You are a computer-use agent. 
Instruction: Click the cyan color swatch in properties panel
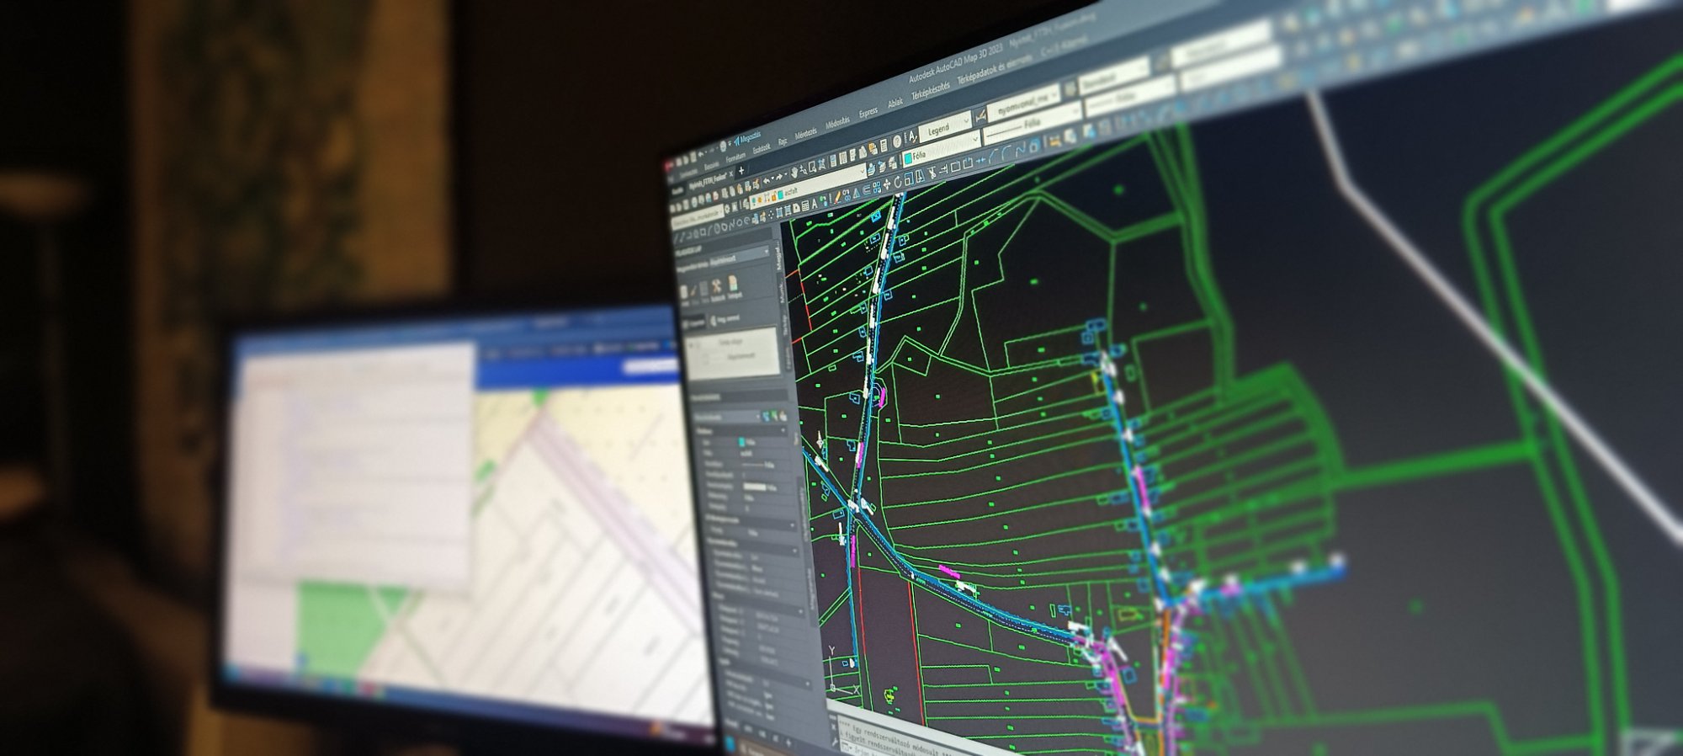coord(741,442)
